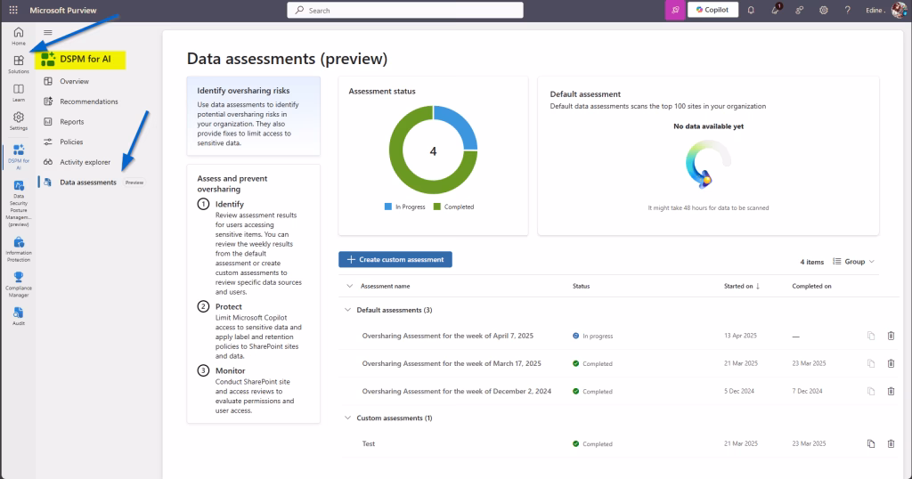Click Create custom assessment button

coord(395,259)
